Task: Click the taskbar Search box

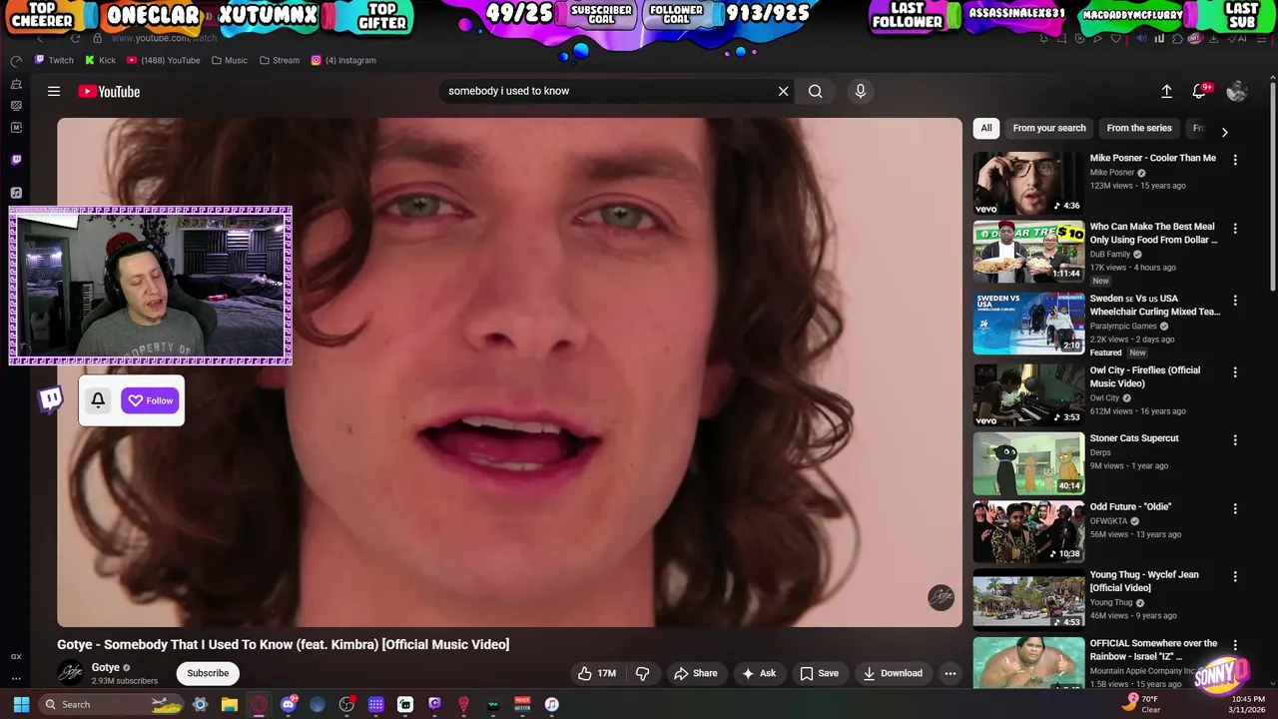Action: tap(111, 704)
